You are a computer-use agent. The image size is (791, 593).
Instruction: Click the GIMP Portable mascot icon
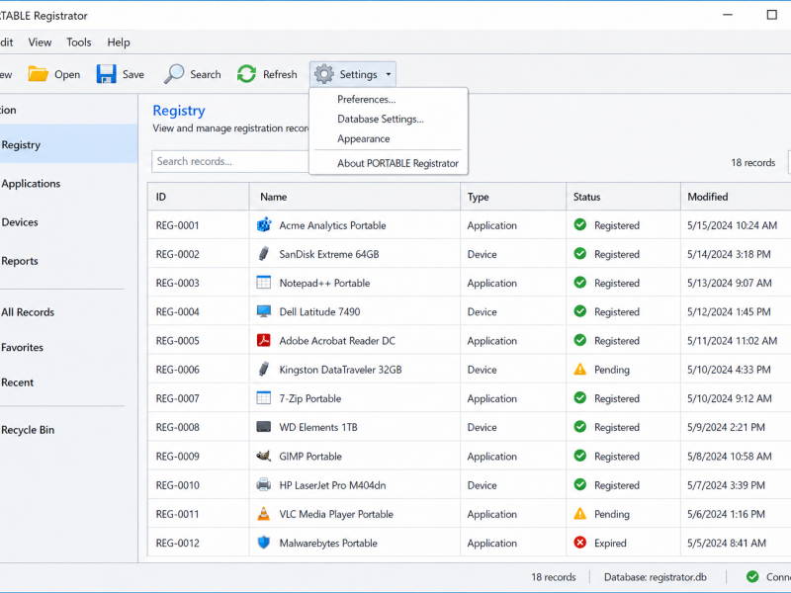tap(264, 456)
